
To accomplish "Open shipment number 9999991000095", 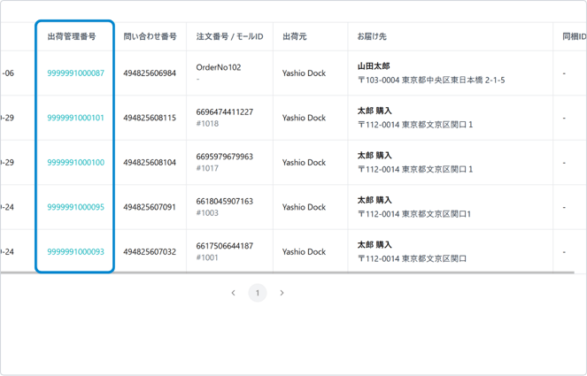I will coord(75,207).
